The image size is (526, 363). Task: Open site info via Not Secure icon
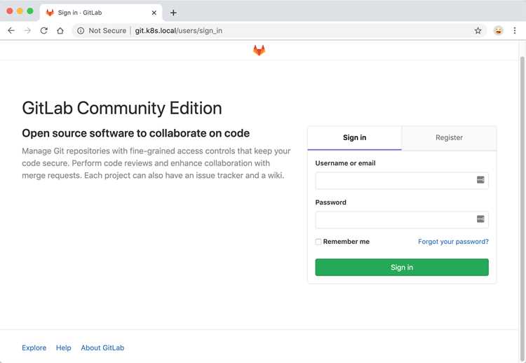[81, 31]
